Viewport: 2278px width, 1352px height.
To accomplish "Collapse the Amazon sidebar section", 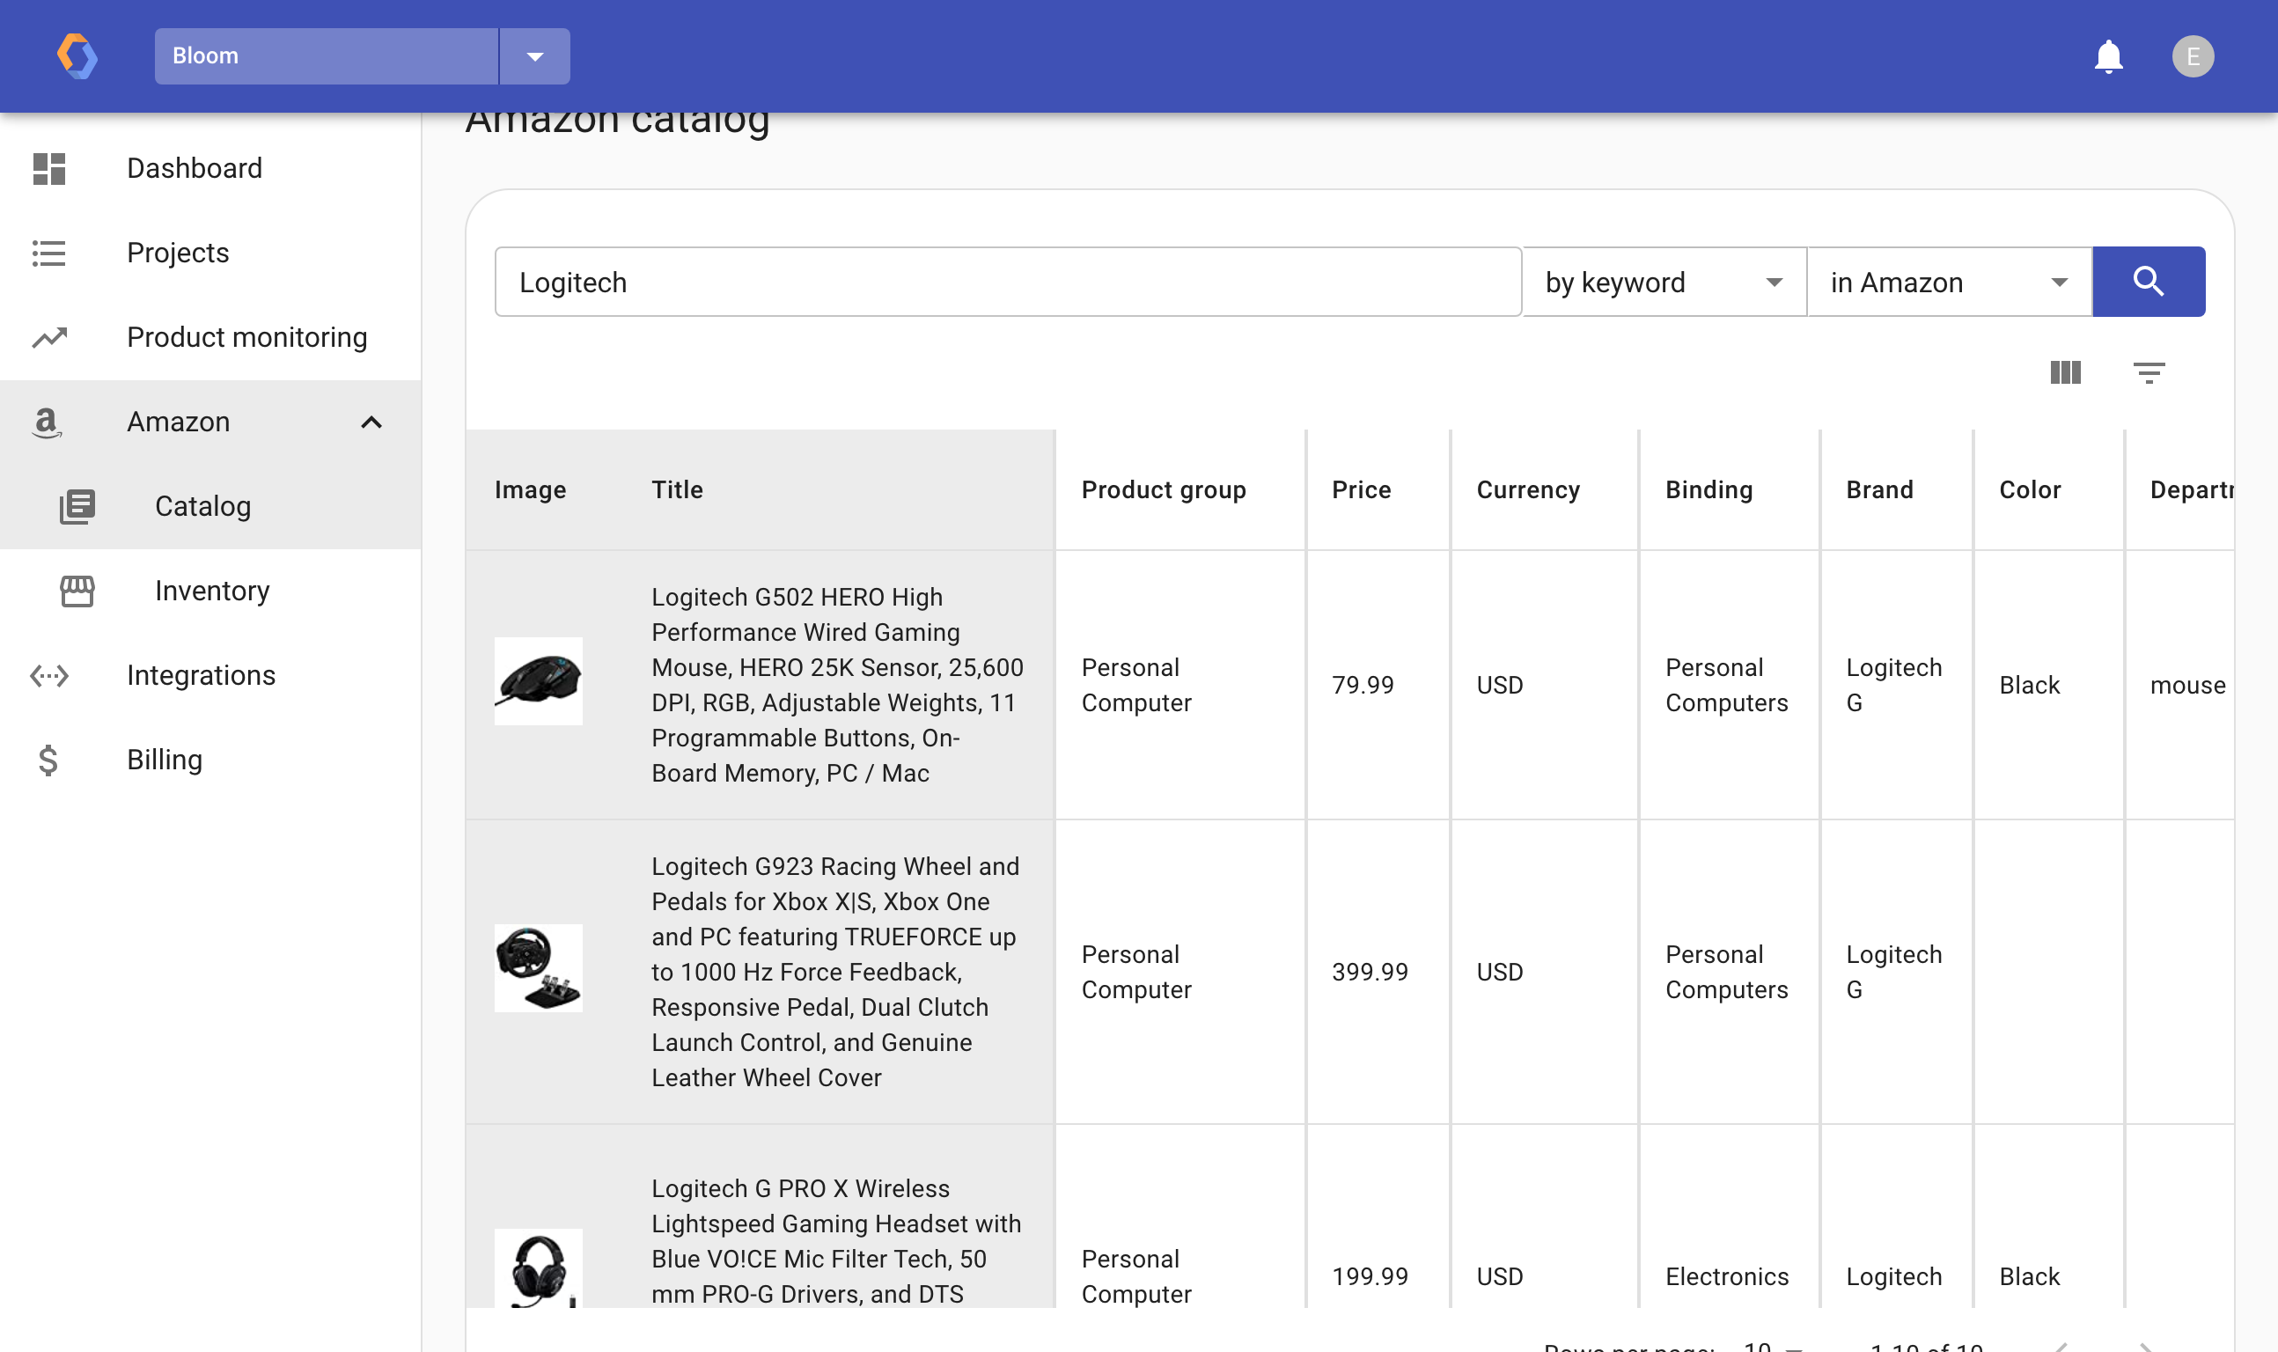I will (x=371, y=422).
